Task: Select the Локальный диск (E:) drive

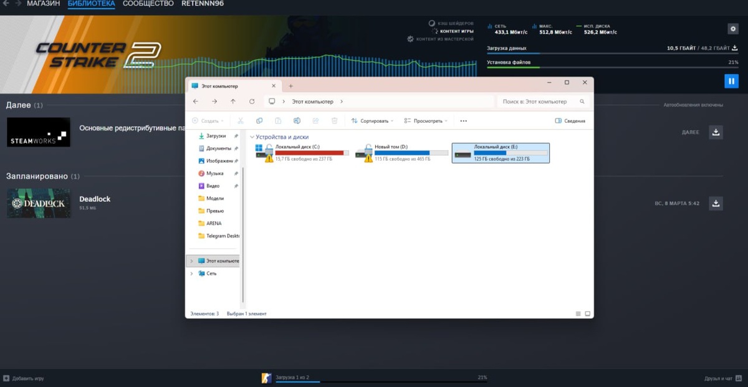Action: click(x=501, y=153)
